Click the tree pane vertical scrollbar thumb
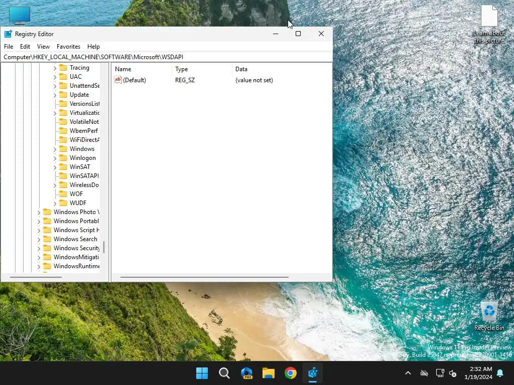 (104, 247)
